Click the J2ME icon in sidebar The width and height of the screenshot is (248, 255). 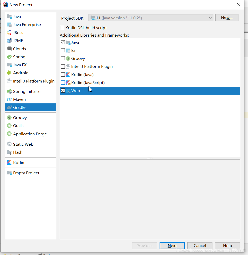coord(10,41)
